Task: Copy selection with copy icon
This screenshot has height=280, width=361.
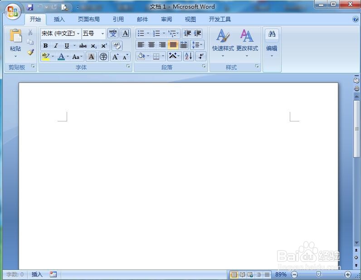Action: [30, 42]
